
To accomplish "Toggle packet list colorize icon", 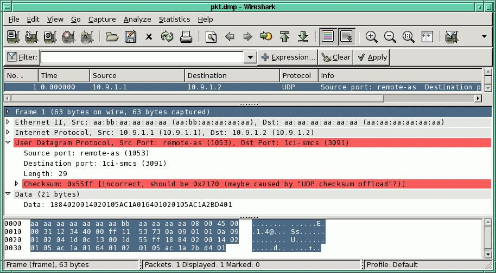I will tap(328, 37).
